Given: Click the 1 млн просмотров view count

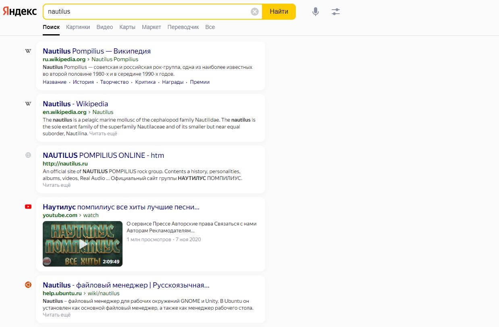Looking at the screenshot, I should click(x=149, y=239).
